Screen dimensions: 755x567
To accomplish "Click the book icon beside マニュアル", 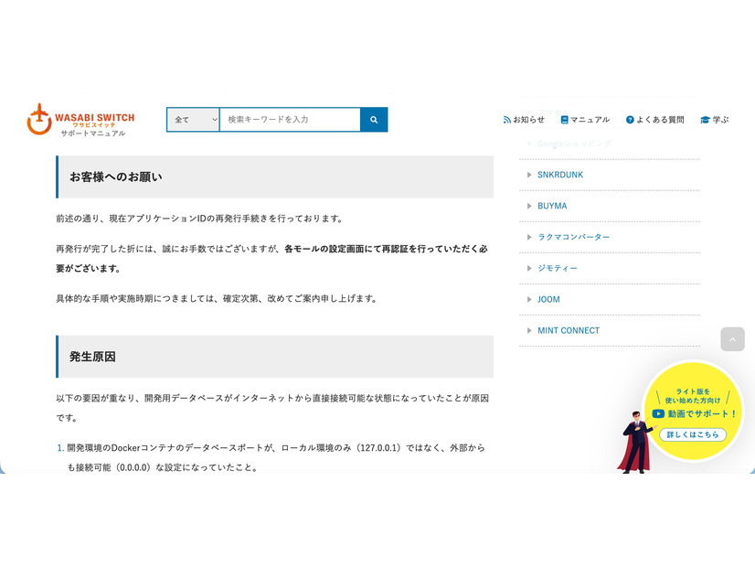I will point(565,120).
